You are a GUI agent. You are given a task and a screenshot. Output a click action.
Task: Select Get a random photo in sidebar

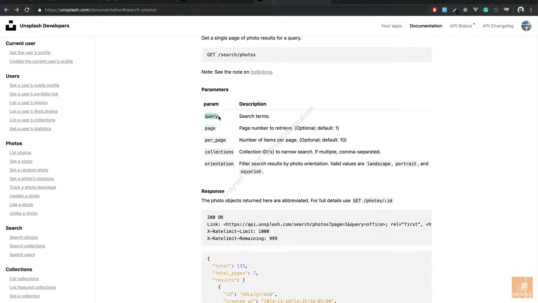29,170
